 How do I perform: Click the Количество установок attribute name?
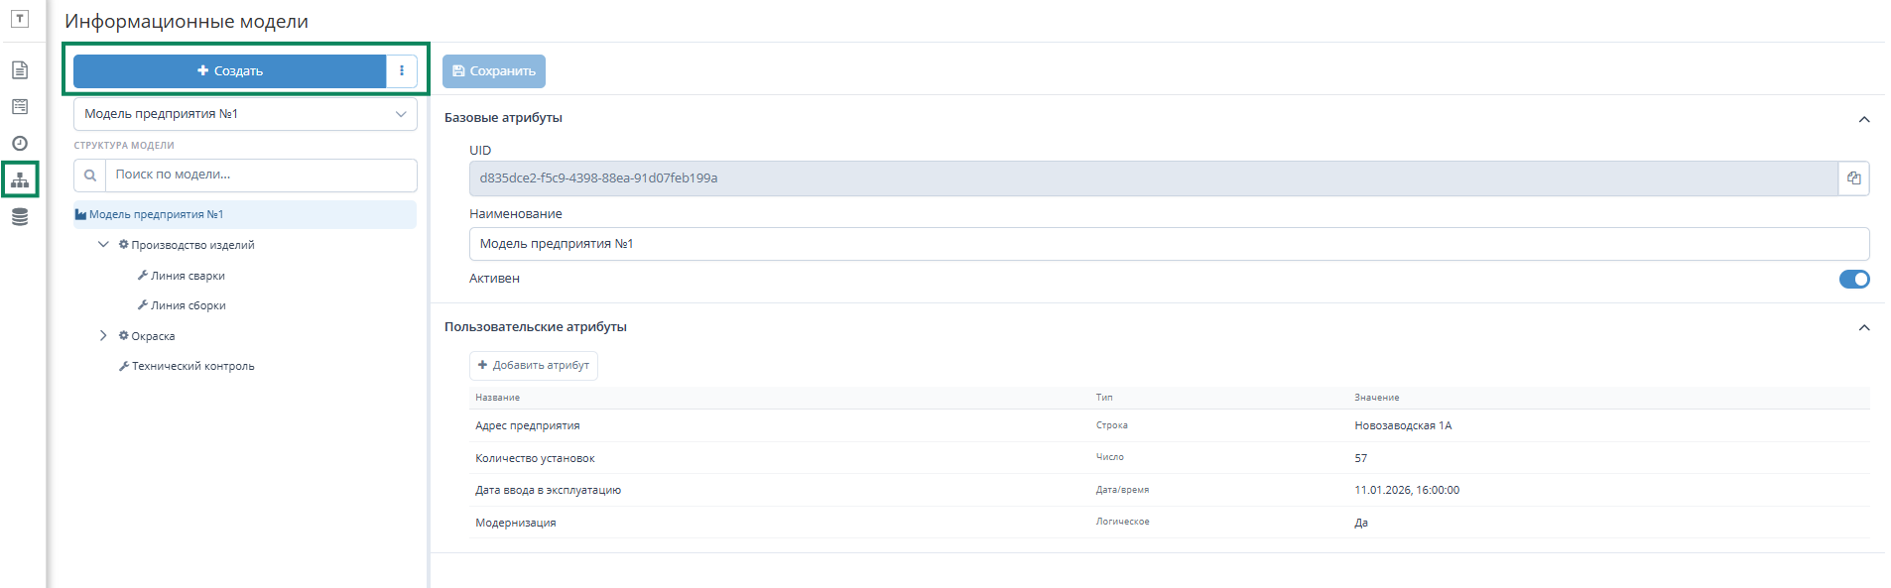tap(535, 458)
